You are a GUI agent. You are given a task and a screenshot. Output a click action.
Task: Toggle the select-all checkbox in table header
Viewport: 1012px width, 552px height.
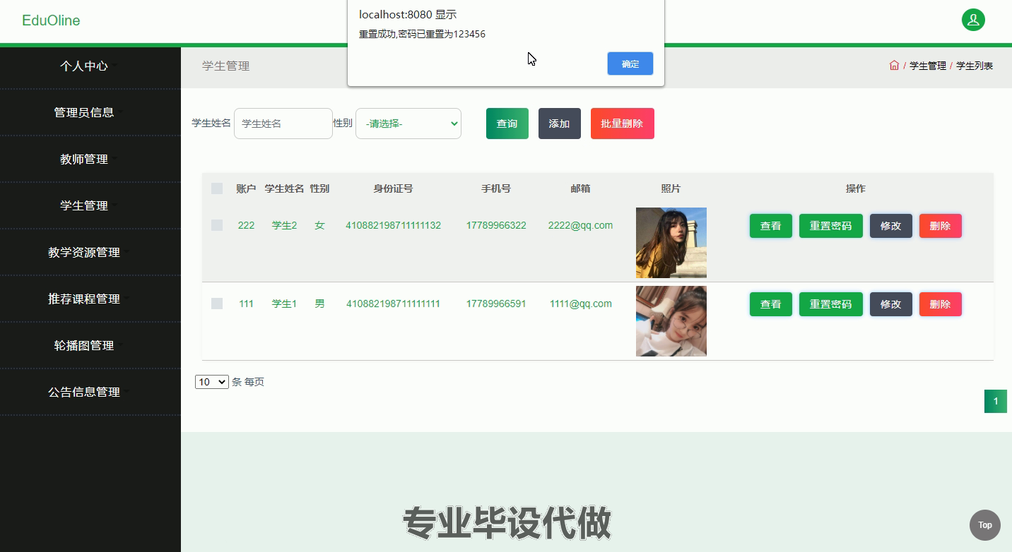click(x=217, y=188)
